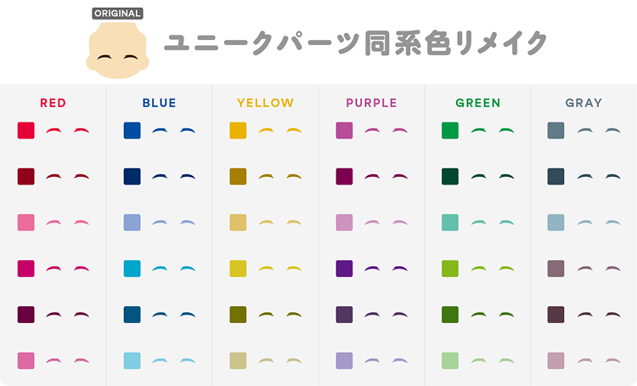637x386 pixels.
Task: Choose the bright yellow swatch under YELLOW
Action: (238, 131)
